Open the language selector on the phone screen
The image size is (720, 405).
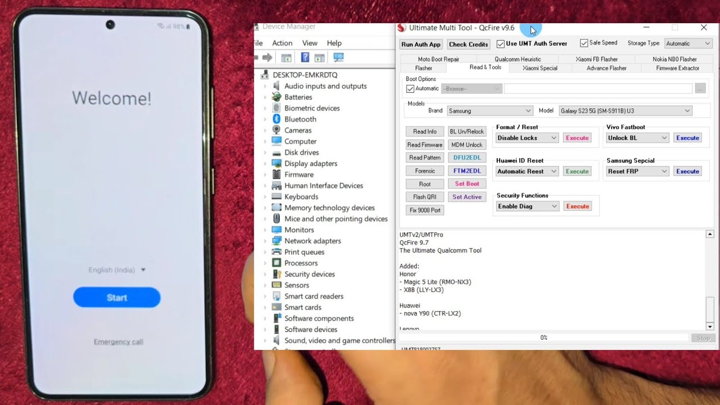click(117, 270)
